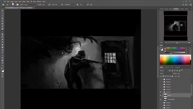The width and height of the screenshot is (193, 109).
Task: Switch to the Histogram tab
Action: coord(182,9)
